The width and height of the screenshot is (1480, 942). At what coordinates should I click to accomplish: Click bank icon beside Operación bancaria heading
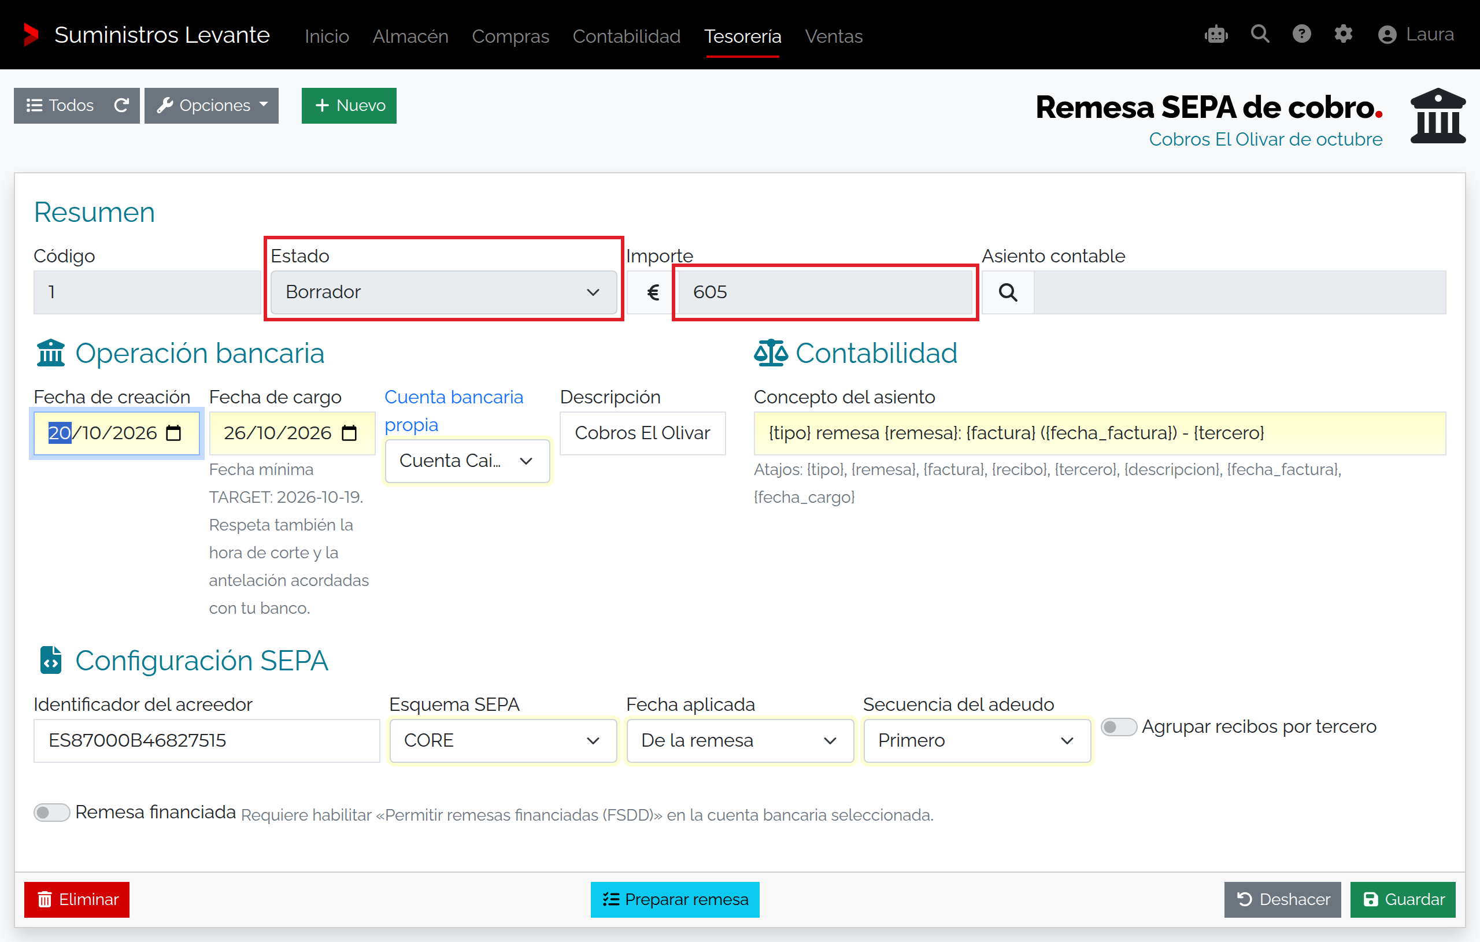[51, 353]
